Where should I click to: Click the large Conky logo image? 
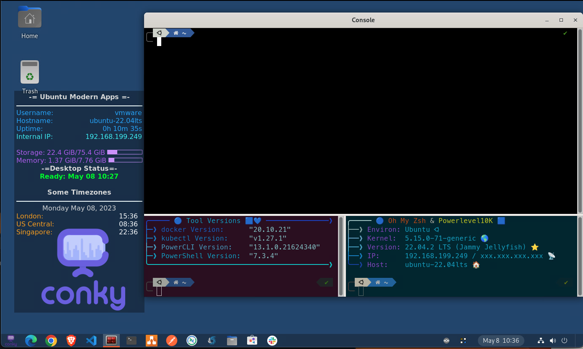[x=83, y=269]
